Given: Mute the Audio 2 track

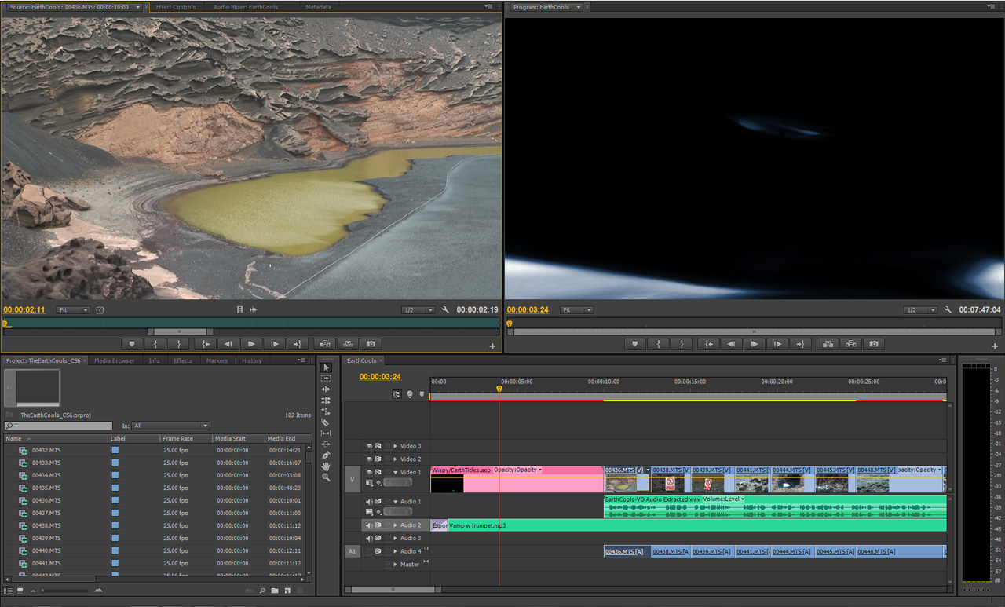Looking at the screenshot, I should coord(369,525).
